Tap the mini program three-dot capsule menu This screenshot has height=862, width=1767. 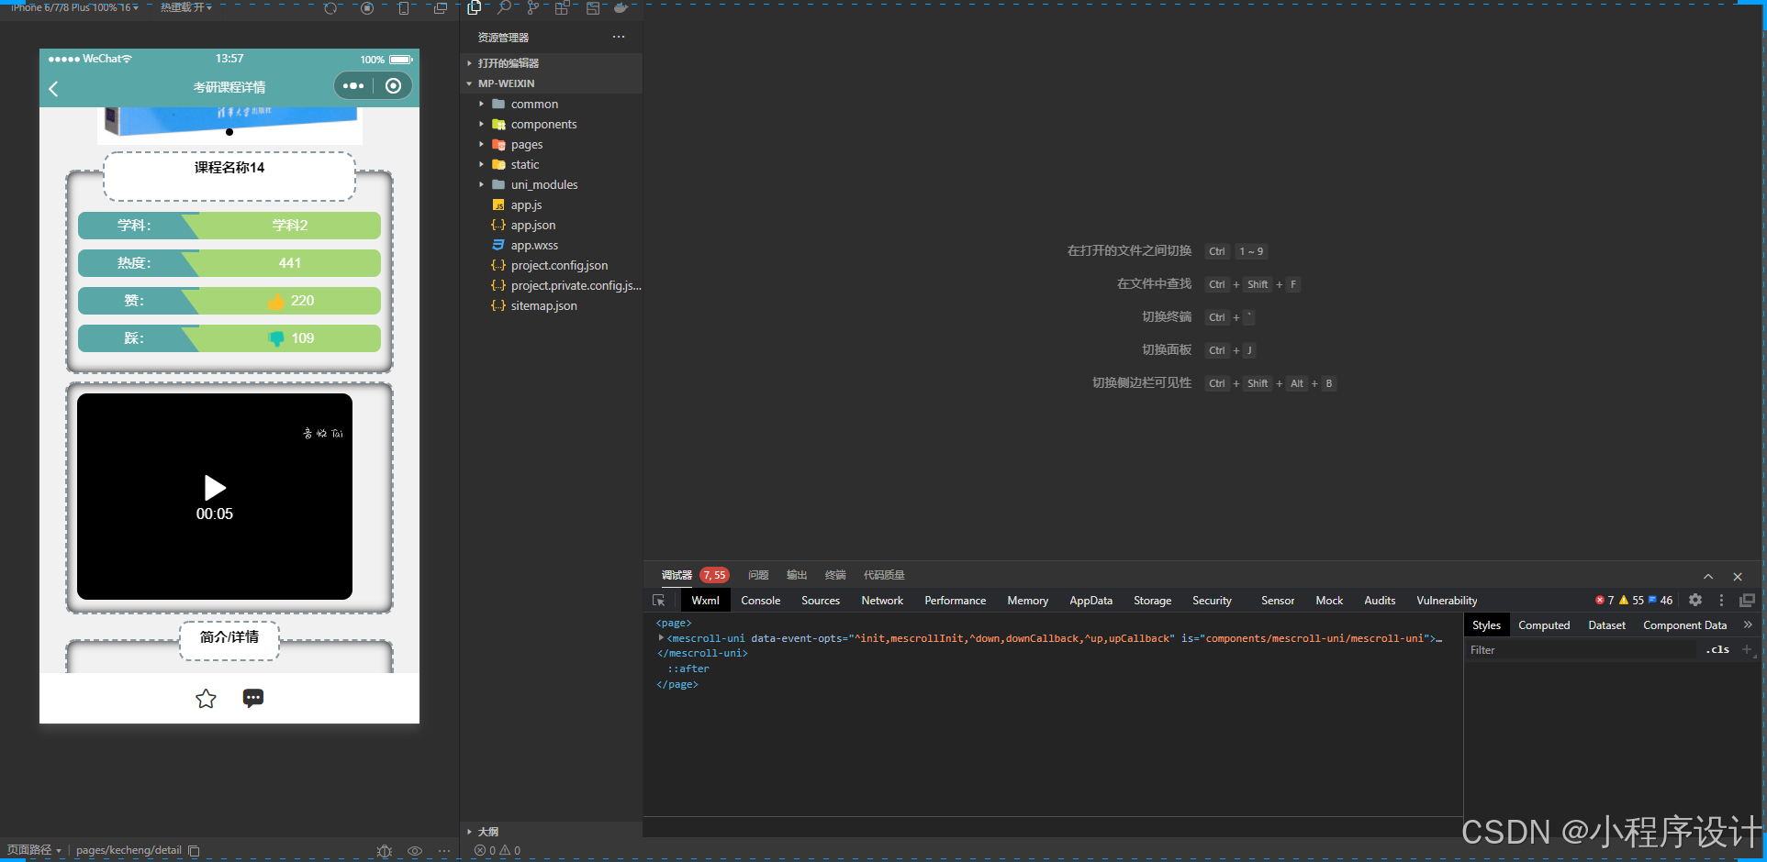coord(353,86)
